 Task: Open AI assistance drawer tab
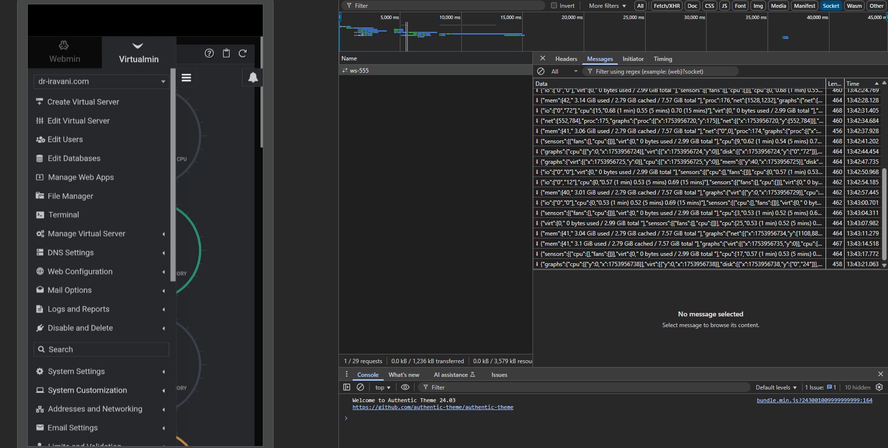(454, 375)
